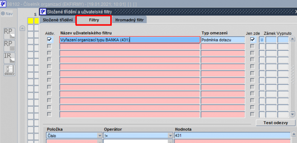
Task: Click the Vypnuto cell of the first filter row
Action: click(283, 40)
